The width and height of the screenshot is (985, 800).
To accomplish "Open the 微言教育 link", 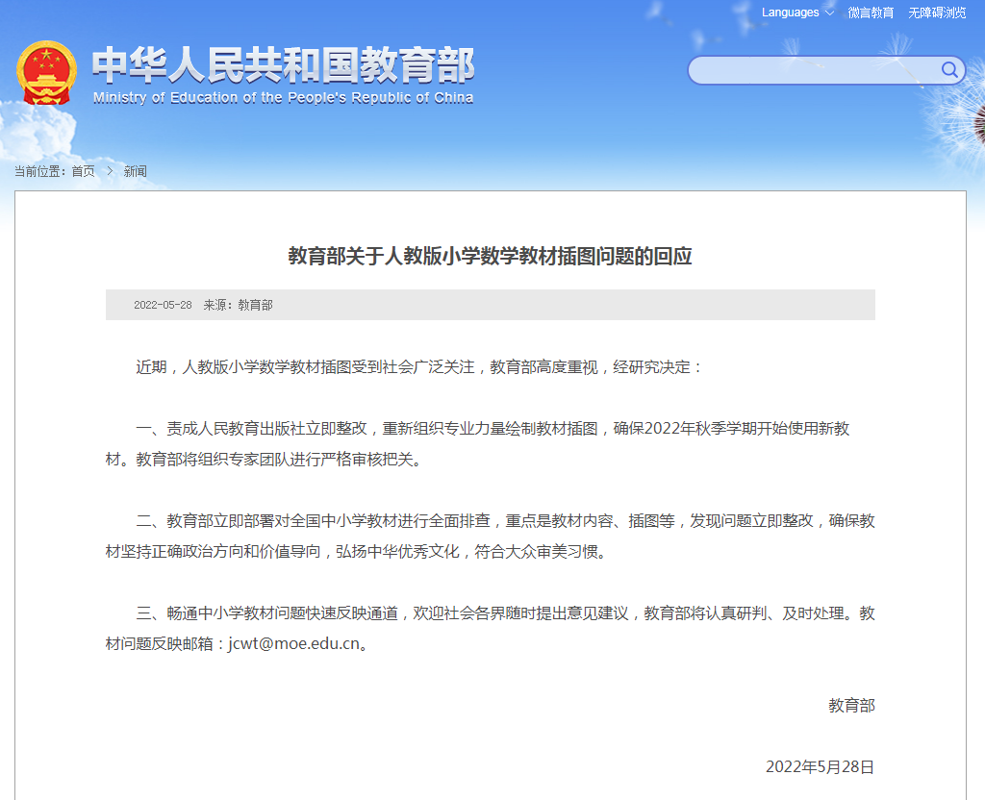I will [x=871, y=12].
